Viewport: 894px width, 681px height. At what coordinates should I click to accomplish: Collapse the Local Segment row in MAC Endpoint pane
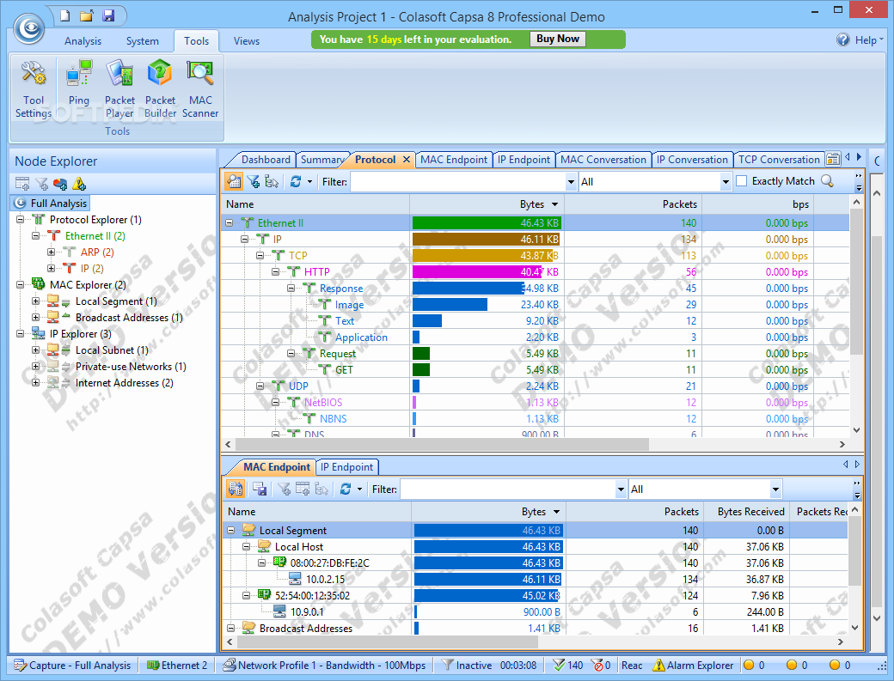231,531
